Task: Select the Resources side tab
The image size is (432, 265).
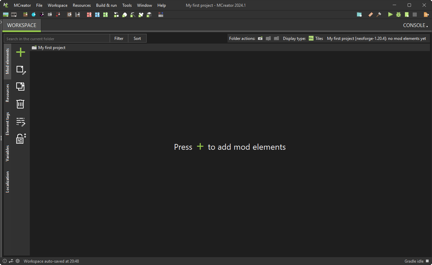Action: point(7,93)
